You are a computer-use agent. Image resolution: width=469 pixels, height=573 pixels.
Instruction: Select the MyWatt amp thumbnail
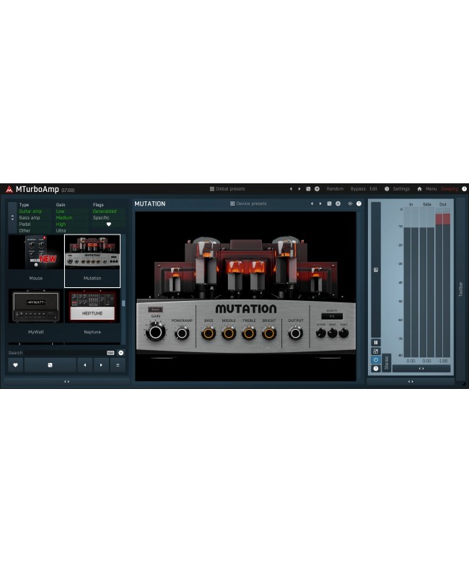point(36,315)
